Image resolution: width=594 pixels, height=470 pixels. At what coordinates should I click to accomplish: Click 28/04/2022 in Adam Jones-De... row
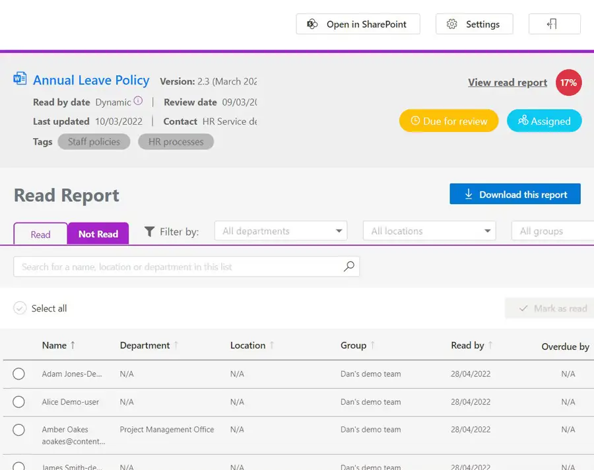point(471,374)
